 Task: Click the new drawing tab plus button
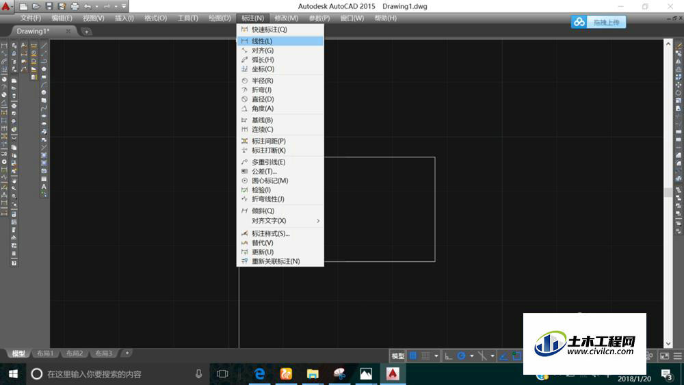pos(86,31)
